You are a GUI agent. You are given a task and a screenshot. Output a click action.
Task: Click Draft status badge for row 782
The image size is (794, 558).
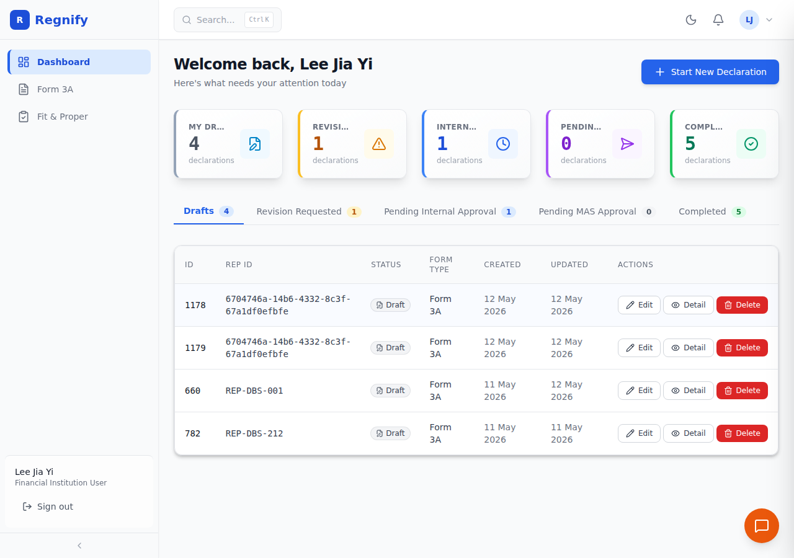391,433
